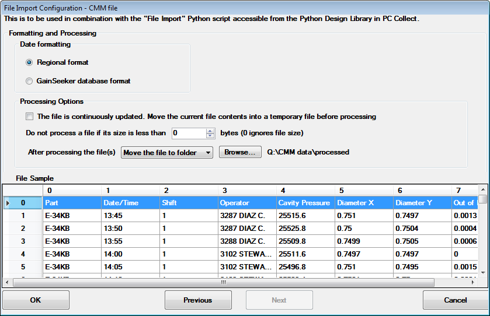Viewport: 490px width, 316px height.
Task: Click inside the file size bytes field
Action: [x=188, y=134]
